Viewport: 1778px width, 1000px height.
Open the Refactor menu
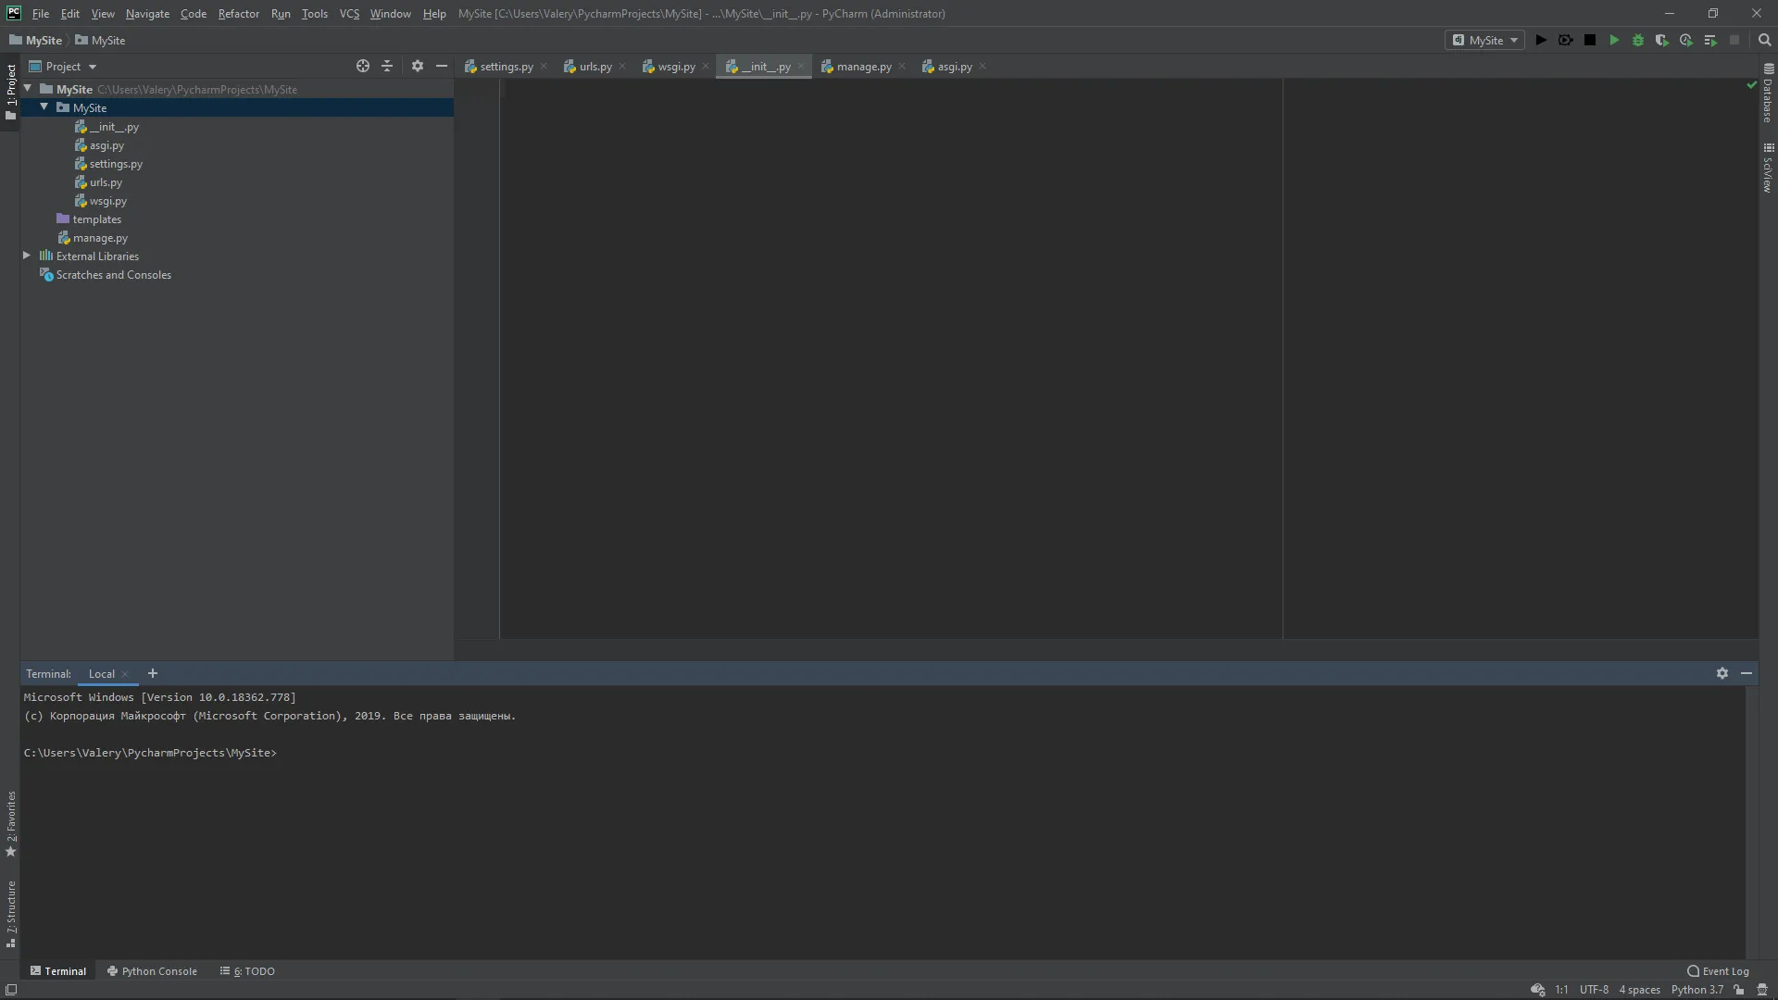point(238,14)
